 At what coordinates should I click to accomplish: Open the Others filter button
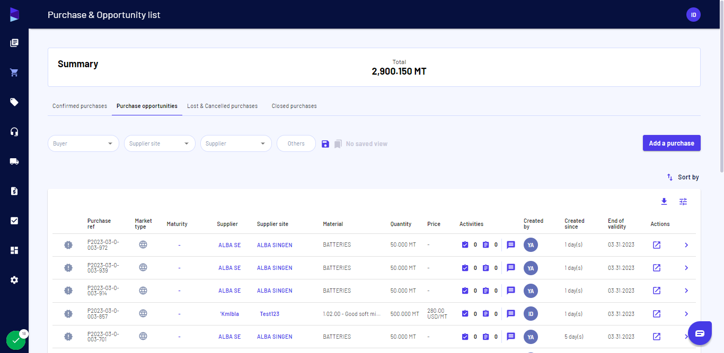click(x=296, y=143)
